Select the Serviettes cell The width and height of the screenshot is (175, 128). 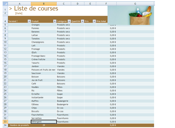44,118
